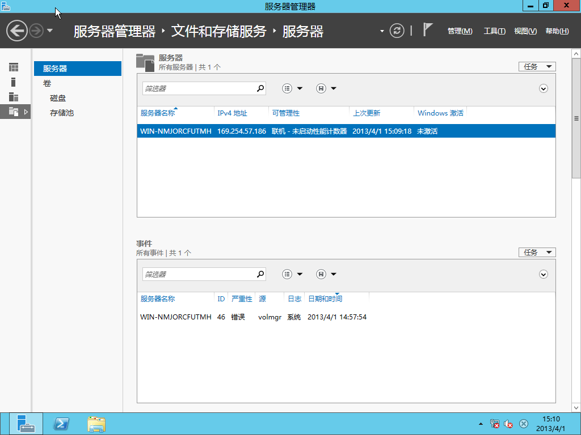Screen dimensions: 581x435
Task: Sort events by 日期和时间 column
Action: tap(325, 299)
